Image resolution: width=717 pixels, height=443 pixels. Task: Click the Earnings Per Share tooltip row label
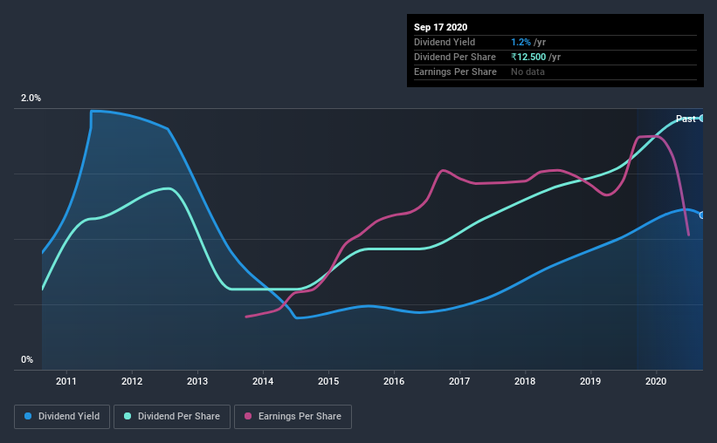[455, 72]
